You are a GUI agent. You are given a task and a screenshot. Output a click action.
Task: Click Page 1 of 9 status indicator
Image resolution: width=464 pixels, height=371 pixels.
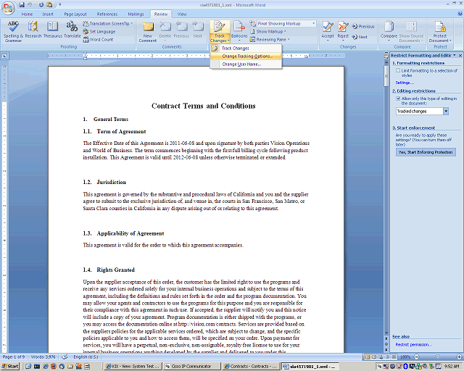pos(14,357)
